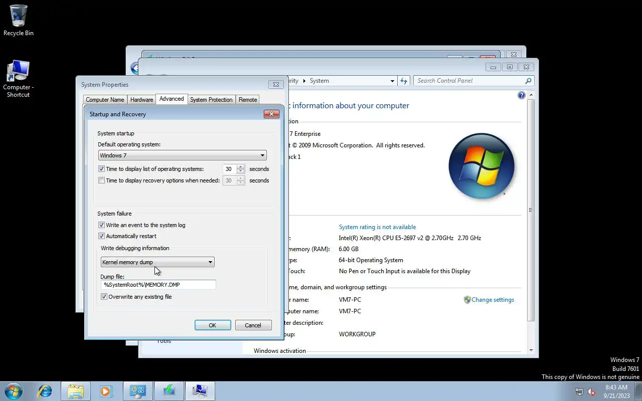Click the operating systems list seconds field
Image resolution: width=642 pixels, height=401 pixels.
point(229,169)
